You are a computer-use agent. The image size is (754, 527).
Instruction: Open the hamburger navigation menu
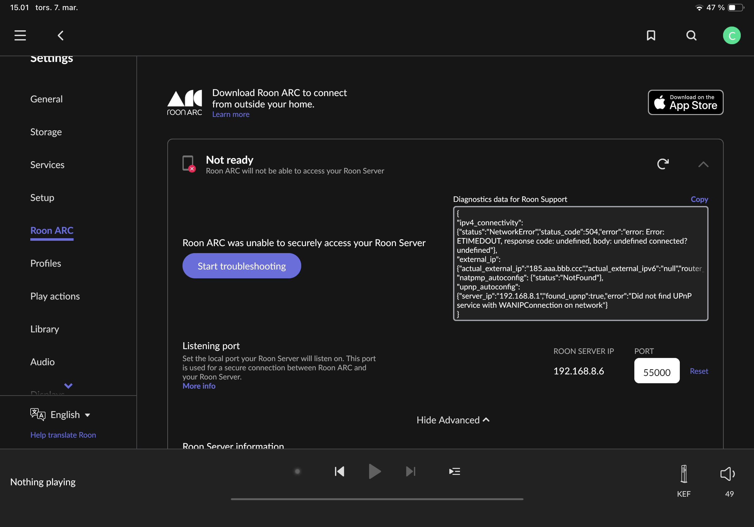(x=20, y=35)
